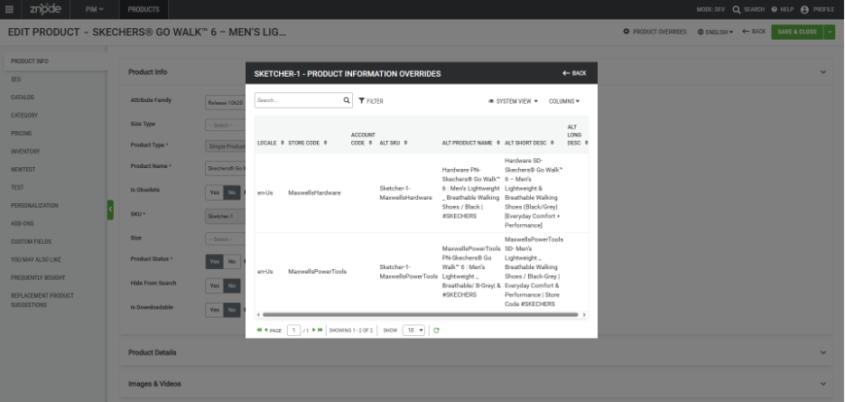Open the Save & Close split arrow
The width and height of the screenshot is (845, 402).
pyautogui.click(x=830, y=32)
